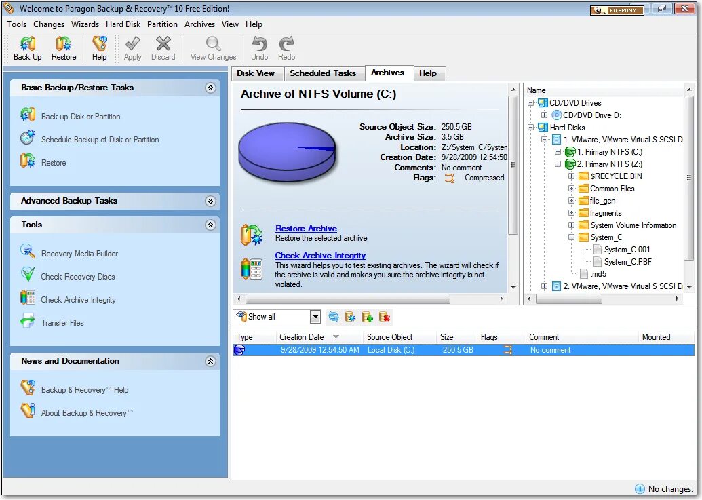The height and width of the screenshot is (500, 702).
Task: Open the Wizards menu
Action: click(x=85, y=24)
